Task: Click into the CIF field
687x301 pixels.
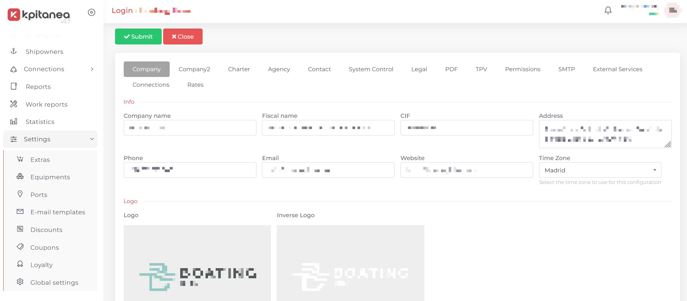Action: [467, 128]
